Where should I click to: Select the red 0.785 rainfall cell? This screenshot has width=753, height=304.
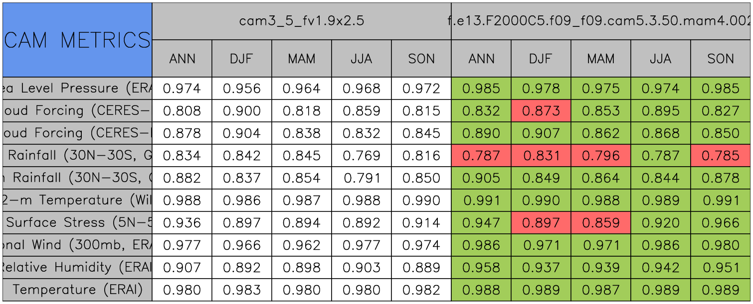pyautogui.click(x=721, y=156)
